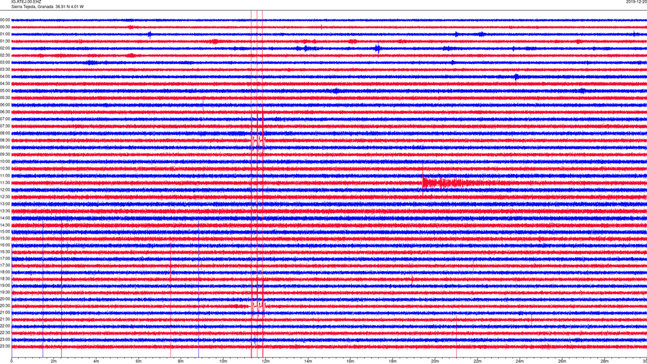This screenshot has height=364, width=647.
Task: Select the 09:30 trace time label
Action: tap(5, 154)
